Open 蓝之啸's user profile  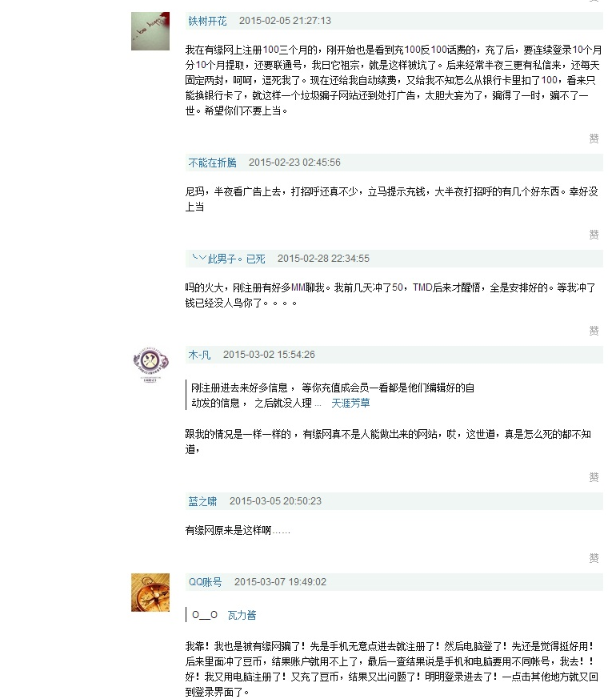pos(202,501)
